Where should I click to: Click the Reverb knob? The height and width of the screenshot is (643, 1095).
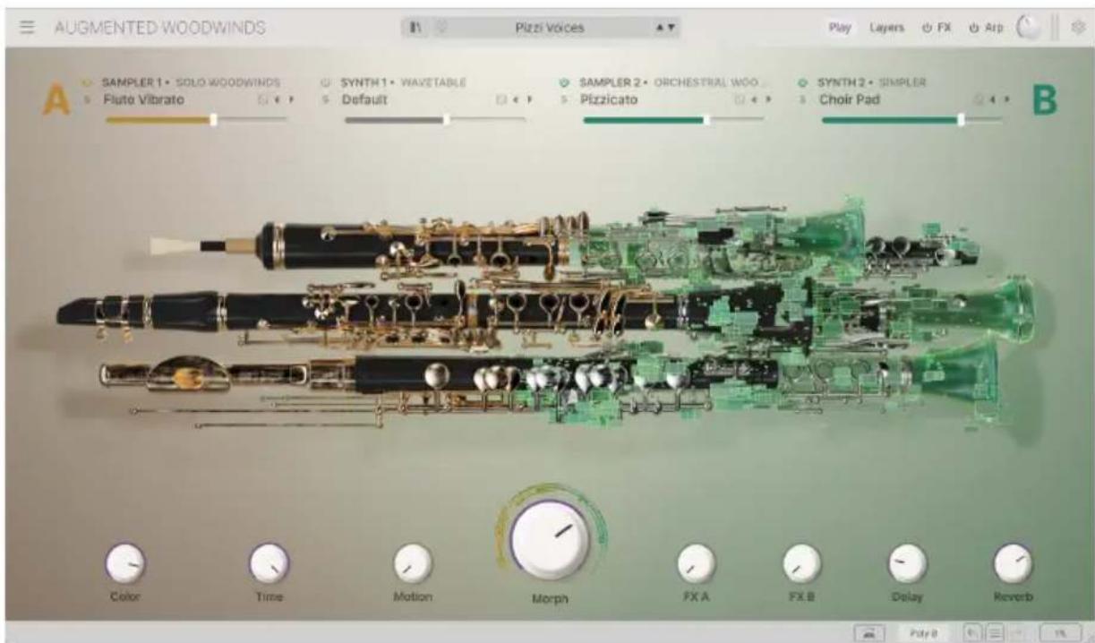pos(1014,563)
